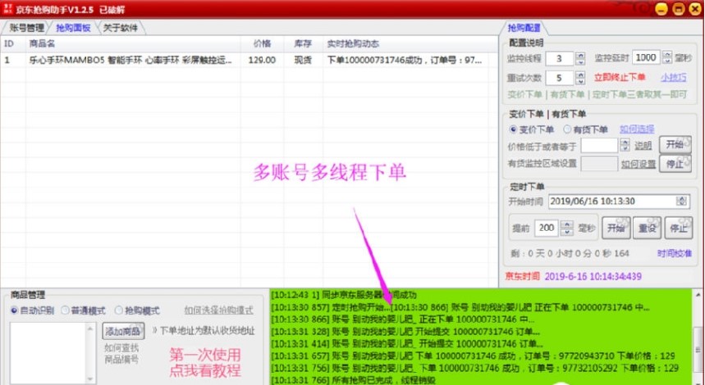
Task: Switch to the 账号管理 tab
Action: (x=26, y=28)
